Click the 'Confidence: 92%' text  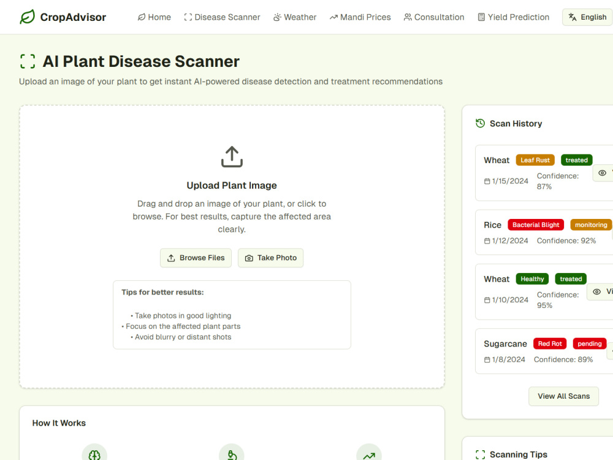click(x=566, y=241)
